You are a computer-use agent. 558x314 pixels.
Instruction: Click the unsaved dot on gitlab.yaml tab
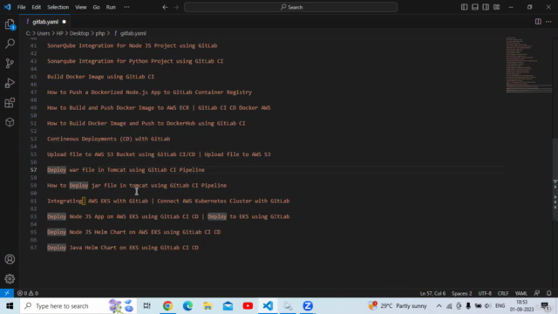pyautogui.click(x=64, y=22)
